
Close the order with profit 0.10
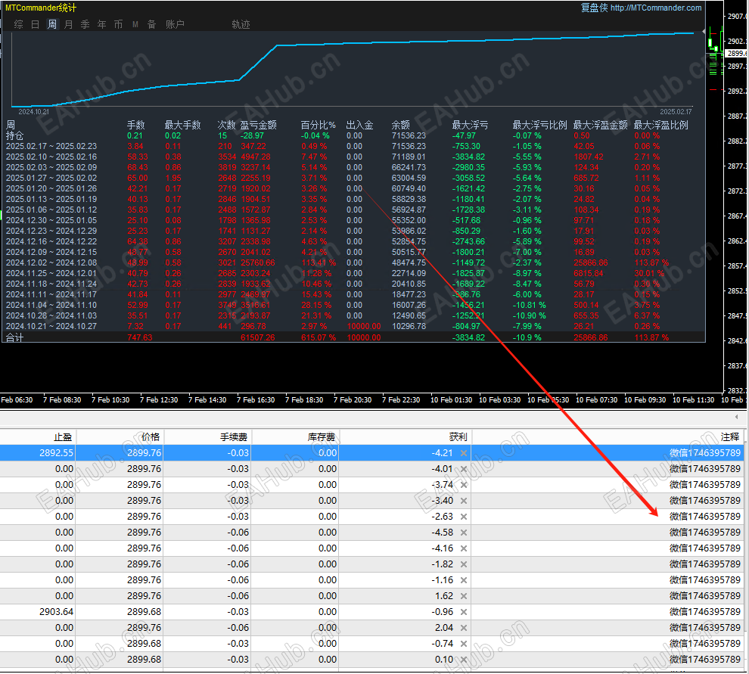463,659
